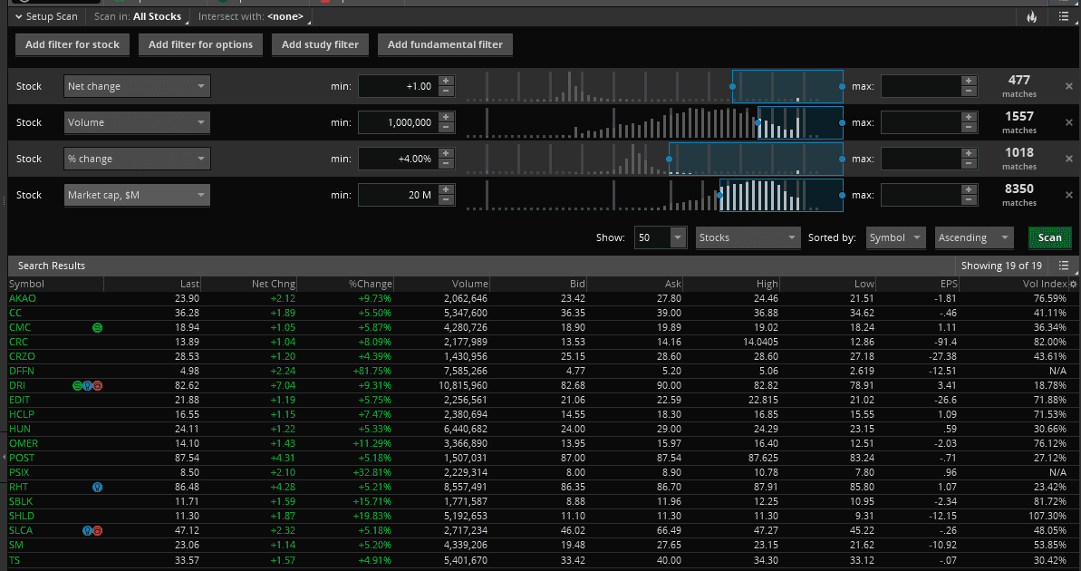
Task: Decrease the Net change minimum with minus
Action: point(446,91)
